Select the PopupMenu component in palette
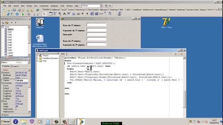The width and height of the screenshot is (223, 125). [60, 14]
